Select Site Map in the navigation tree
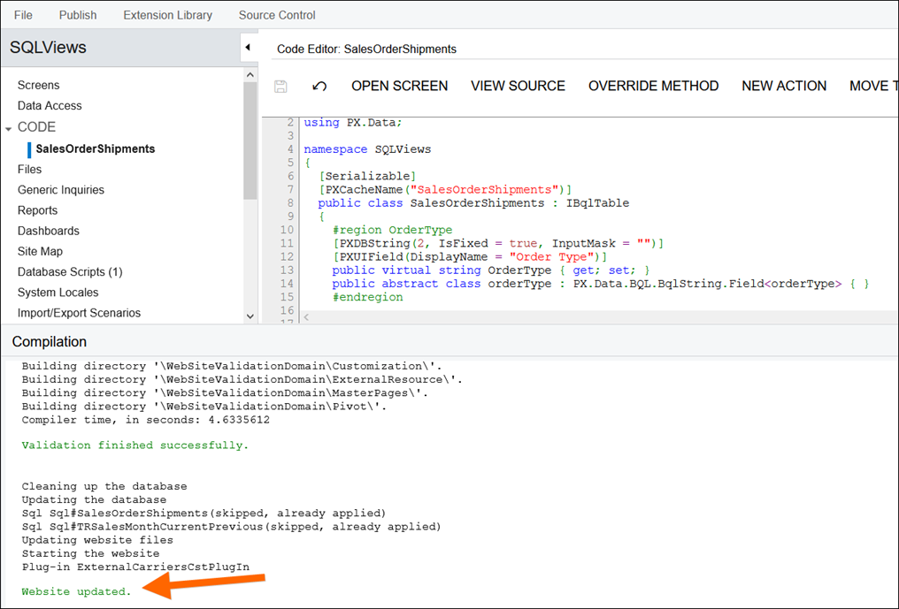 [40, 252]
